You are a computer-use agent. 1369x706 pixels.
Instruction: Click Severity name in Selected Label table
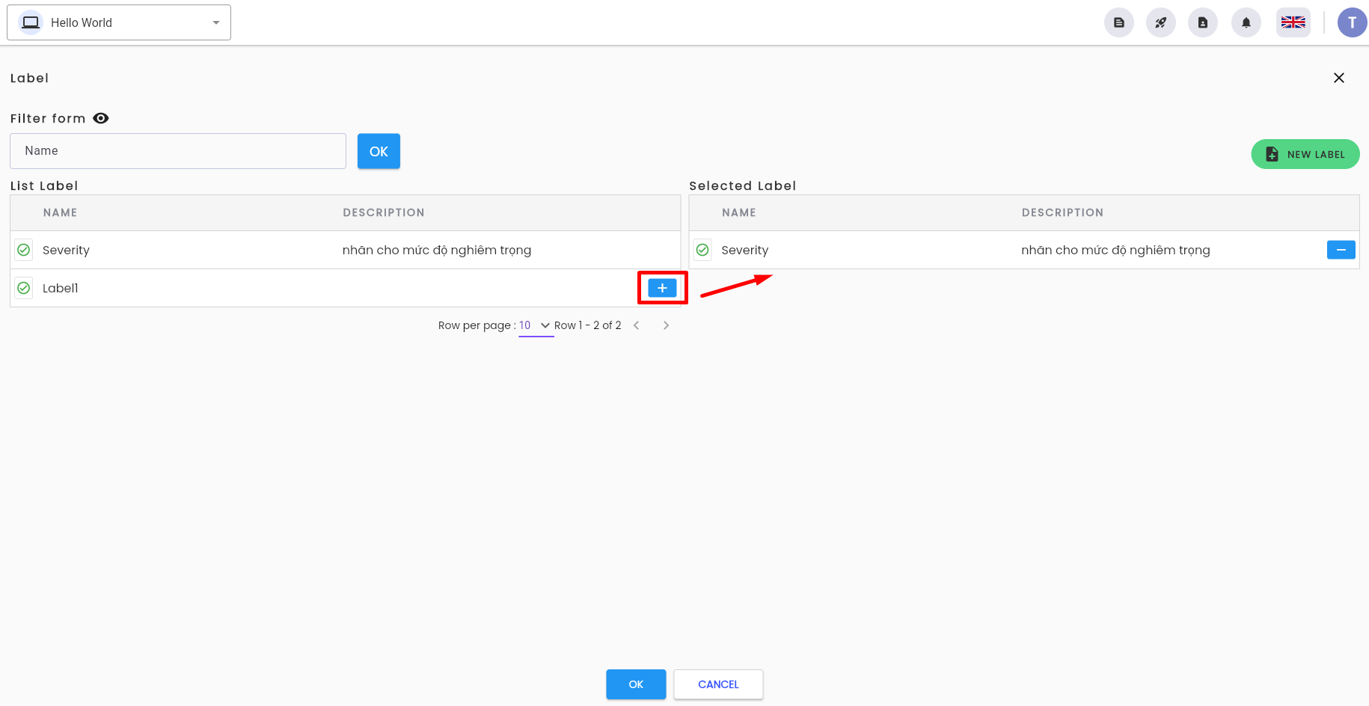click(745, 250)
